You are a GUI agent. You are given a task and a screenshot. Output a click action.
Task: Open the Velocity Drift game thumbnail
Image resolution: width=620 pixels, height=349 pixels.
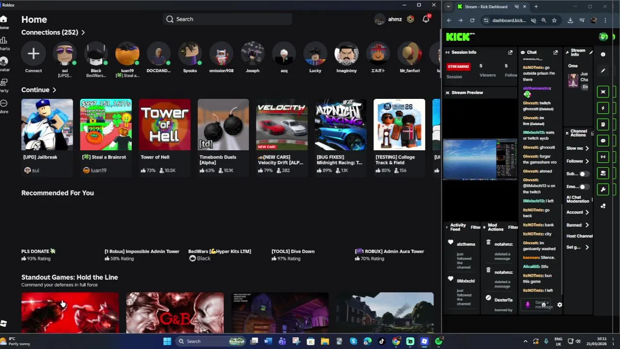282,125
